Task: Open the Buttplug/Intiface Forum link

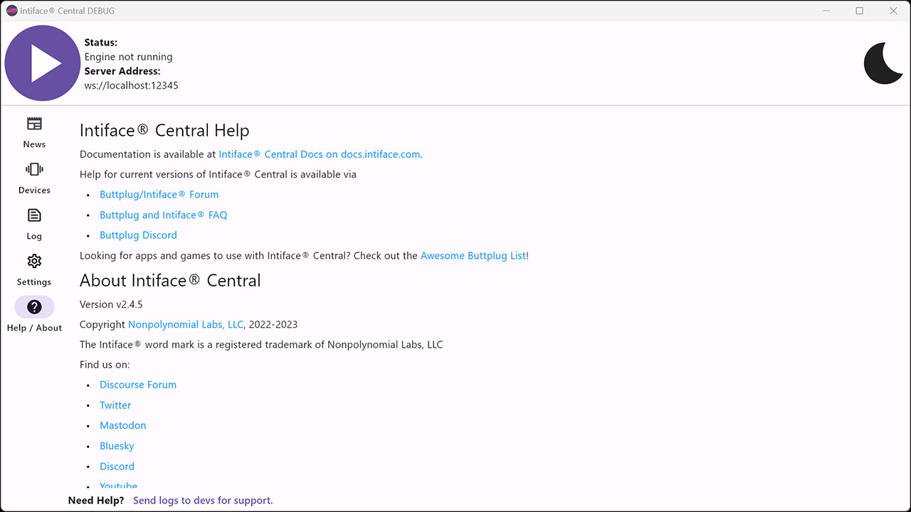Action: pos(159,194)
